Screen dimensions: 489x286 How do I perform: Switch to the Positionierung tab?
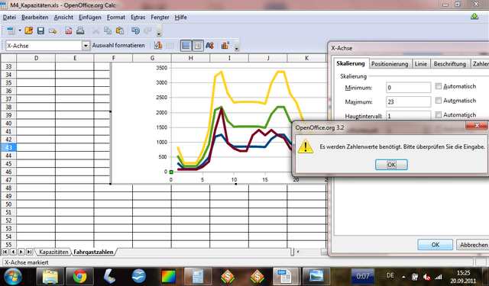pyautogui.click(x=390, y=64)
